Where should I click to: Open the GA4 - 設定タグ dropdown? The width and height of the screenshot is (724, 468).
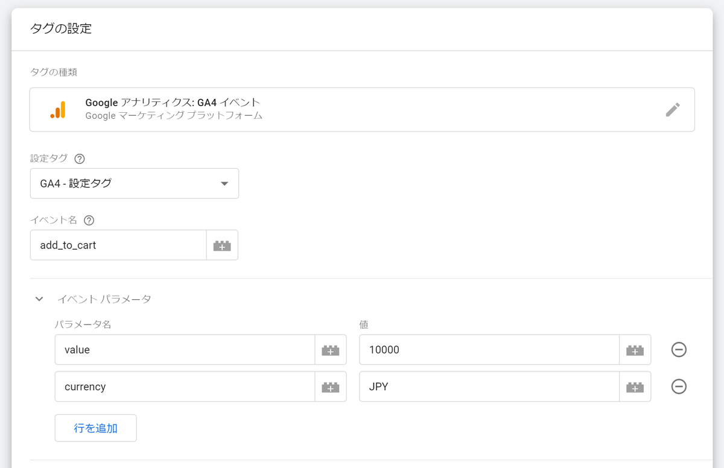tap(135, 183)
